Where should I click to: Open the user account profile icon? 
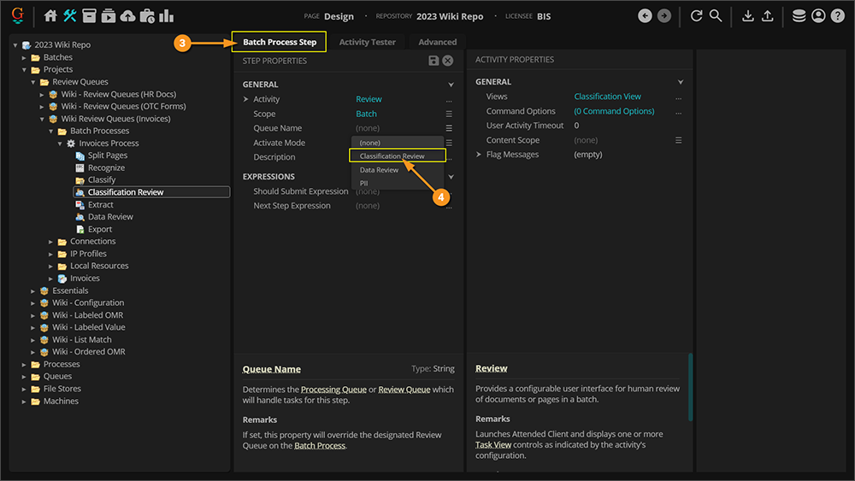818,15
